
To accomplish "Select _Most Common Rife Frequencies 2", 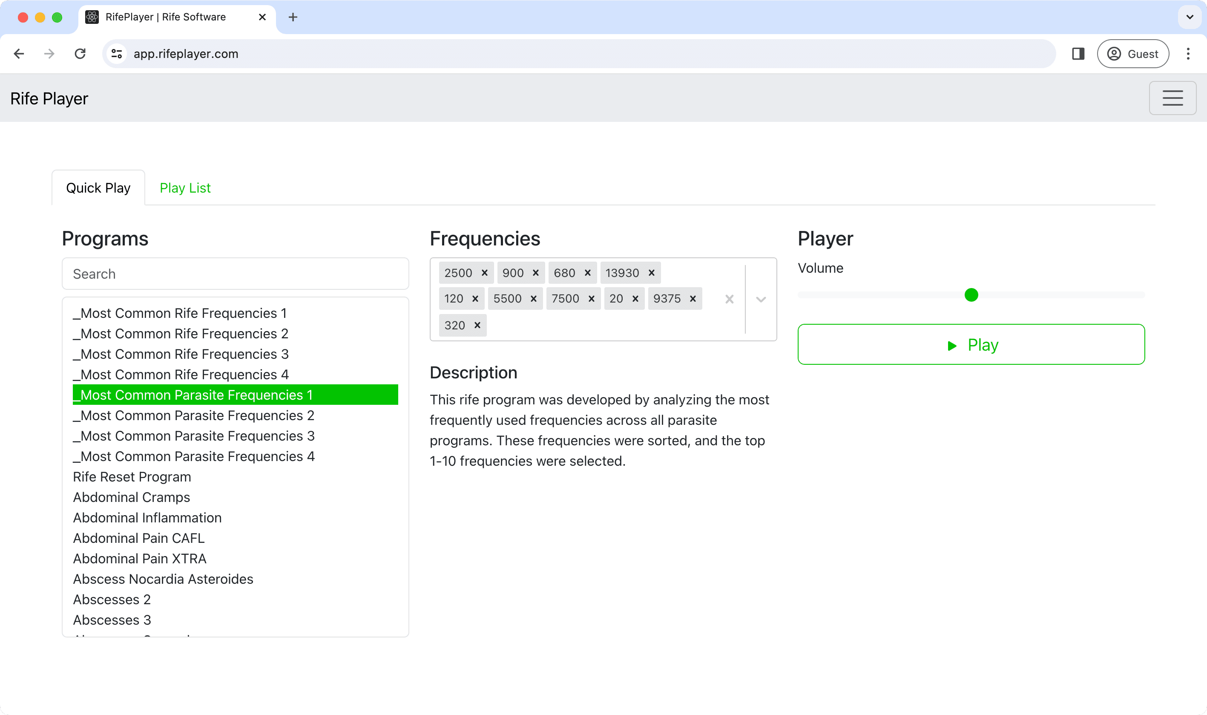I will tap(236, 333).
